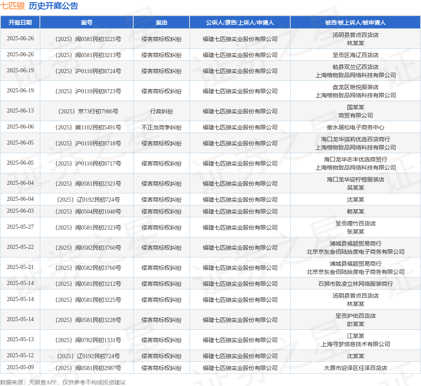Click the 行政纠纷 case cause cell
The image size is (421, 386).
161,111
